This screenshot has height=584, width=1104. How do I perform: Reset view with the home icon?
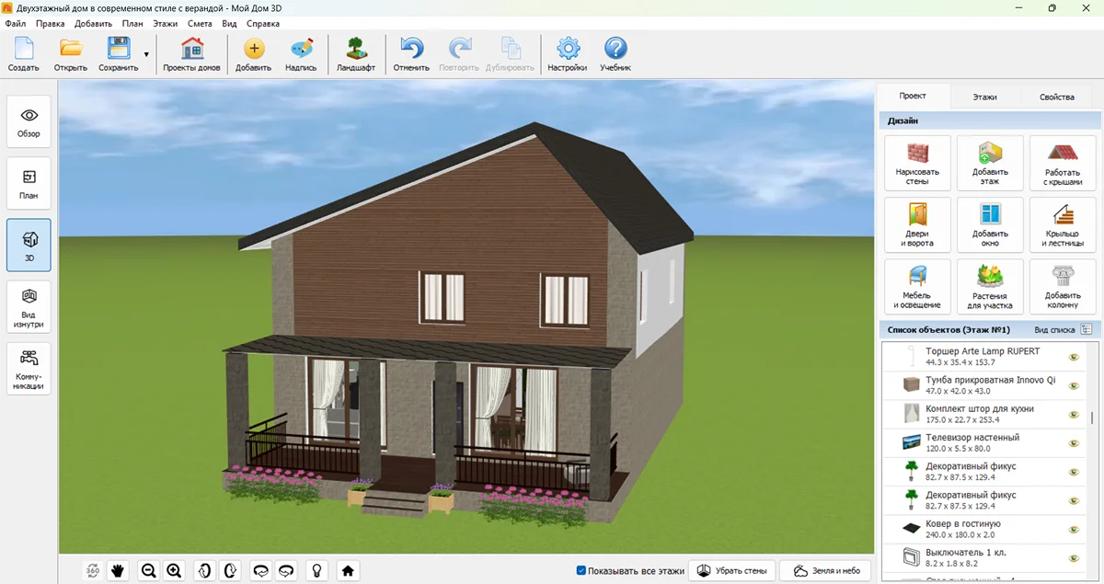point(348,570)
